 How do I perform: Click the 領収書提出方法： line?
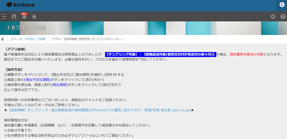17,120
